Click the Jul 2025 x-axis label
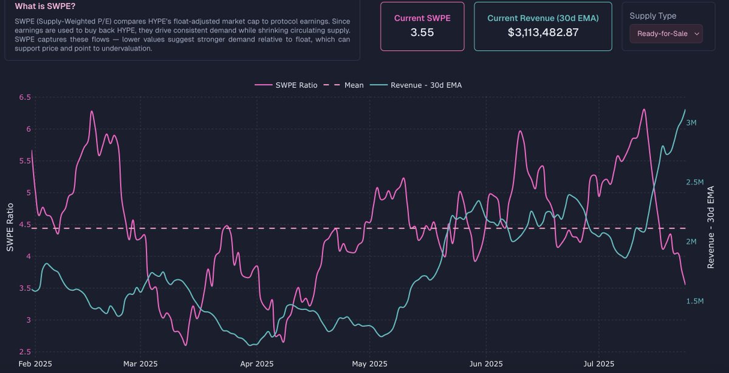Viewport: 729px width, 373px height. [x=599, y=364]
